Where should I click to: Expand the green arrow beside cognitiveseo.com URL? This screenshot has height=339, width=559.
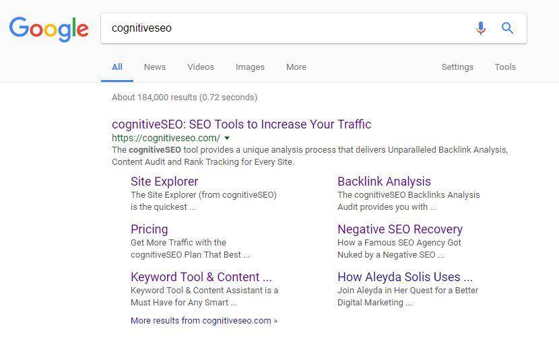coord(227,138)
